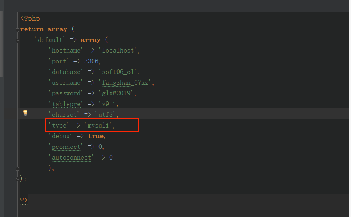351x217 pixels.
Task: Click the 'username' key
Action: (66, 83)
